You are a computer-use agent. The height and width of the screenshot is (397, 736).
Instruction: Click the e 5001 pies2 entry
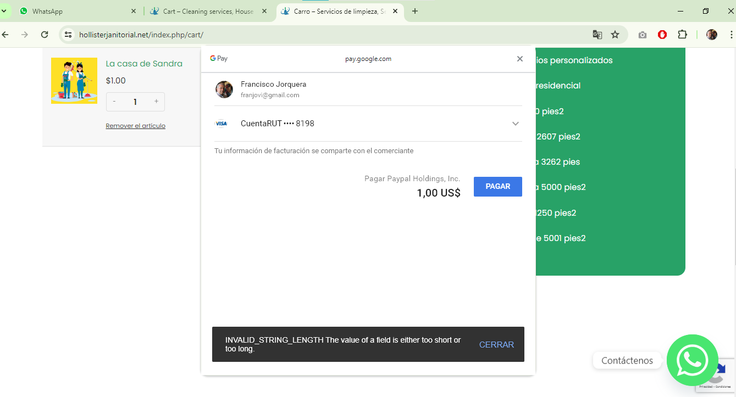tap(561, 238)
